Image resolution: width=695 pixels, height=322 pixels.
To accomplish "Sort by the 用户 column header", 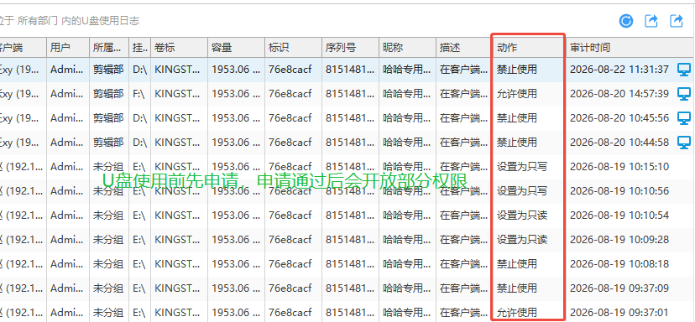I will pos(68,48).
